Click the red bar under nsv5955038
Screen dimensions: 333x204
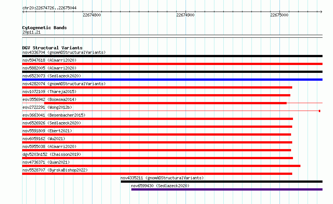[156, 150]
